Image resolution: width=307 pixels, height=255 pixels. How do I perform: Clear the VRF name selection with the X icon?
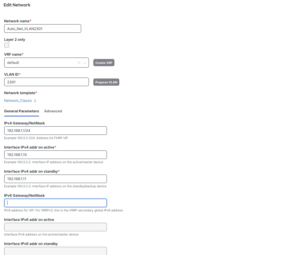coord(79,62)
